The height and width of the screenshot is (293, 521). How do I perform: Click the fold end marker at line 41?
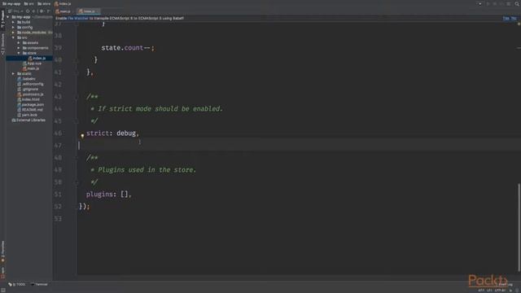click(76, 72)
